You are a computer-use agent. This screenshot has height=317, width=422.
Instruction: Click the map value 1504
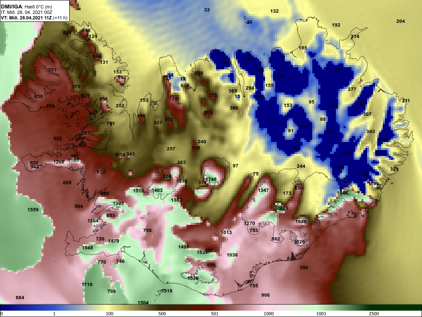(143, 303)
